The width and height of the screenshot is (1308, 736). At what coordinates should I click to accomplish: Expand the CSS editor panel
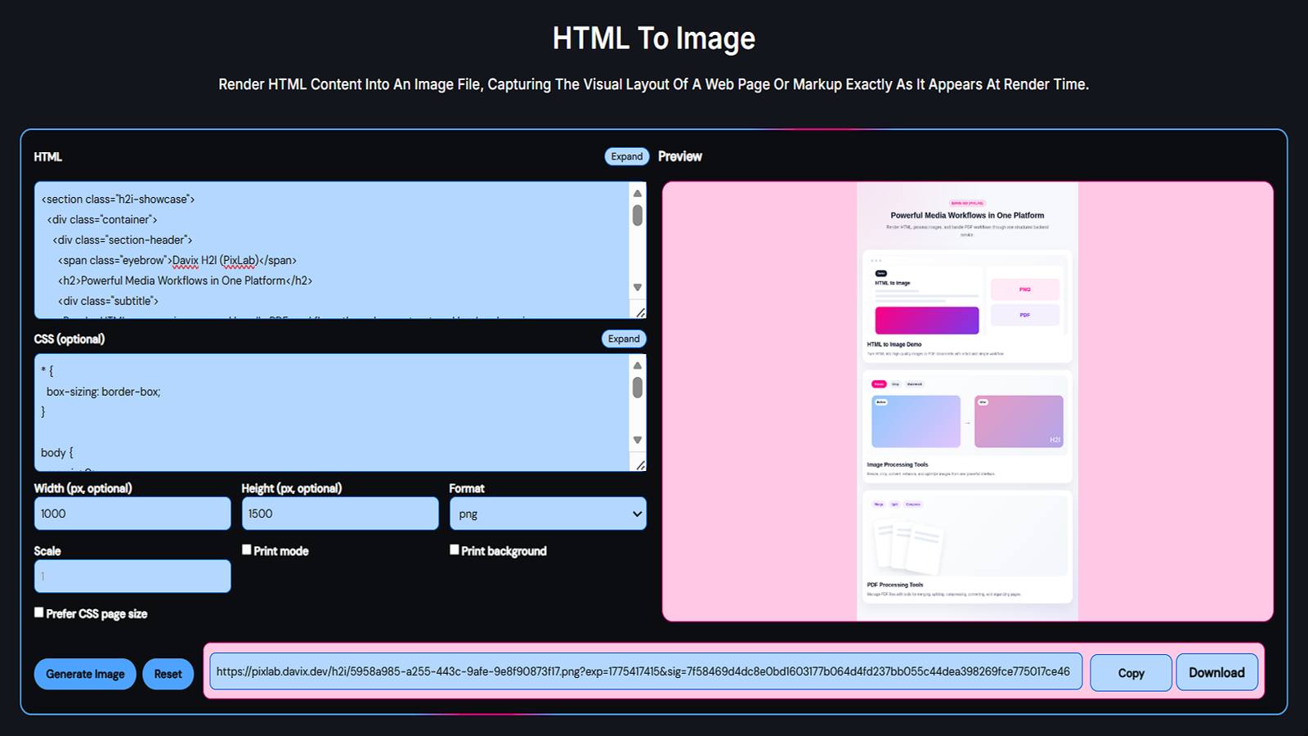(623, 338)
